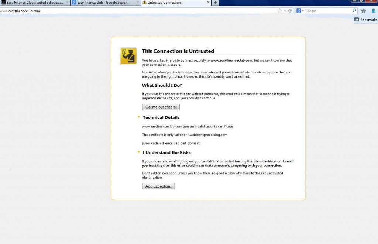The image size is (378, 244).
Task: Reload the page with the refresh icon
Action: tap(290, 11)
